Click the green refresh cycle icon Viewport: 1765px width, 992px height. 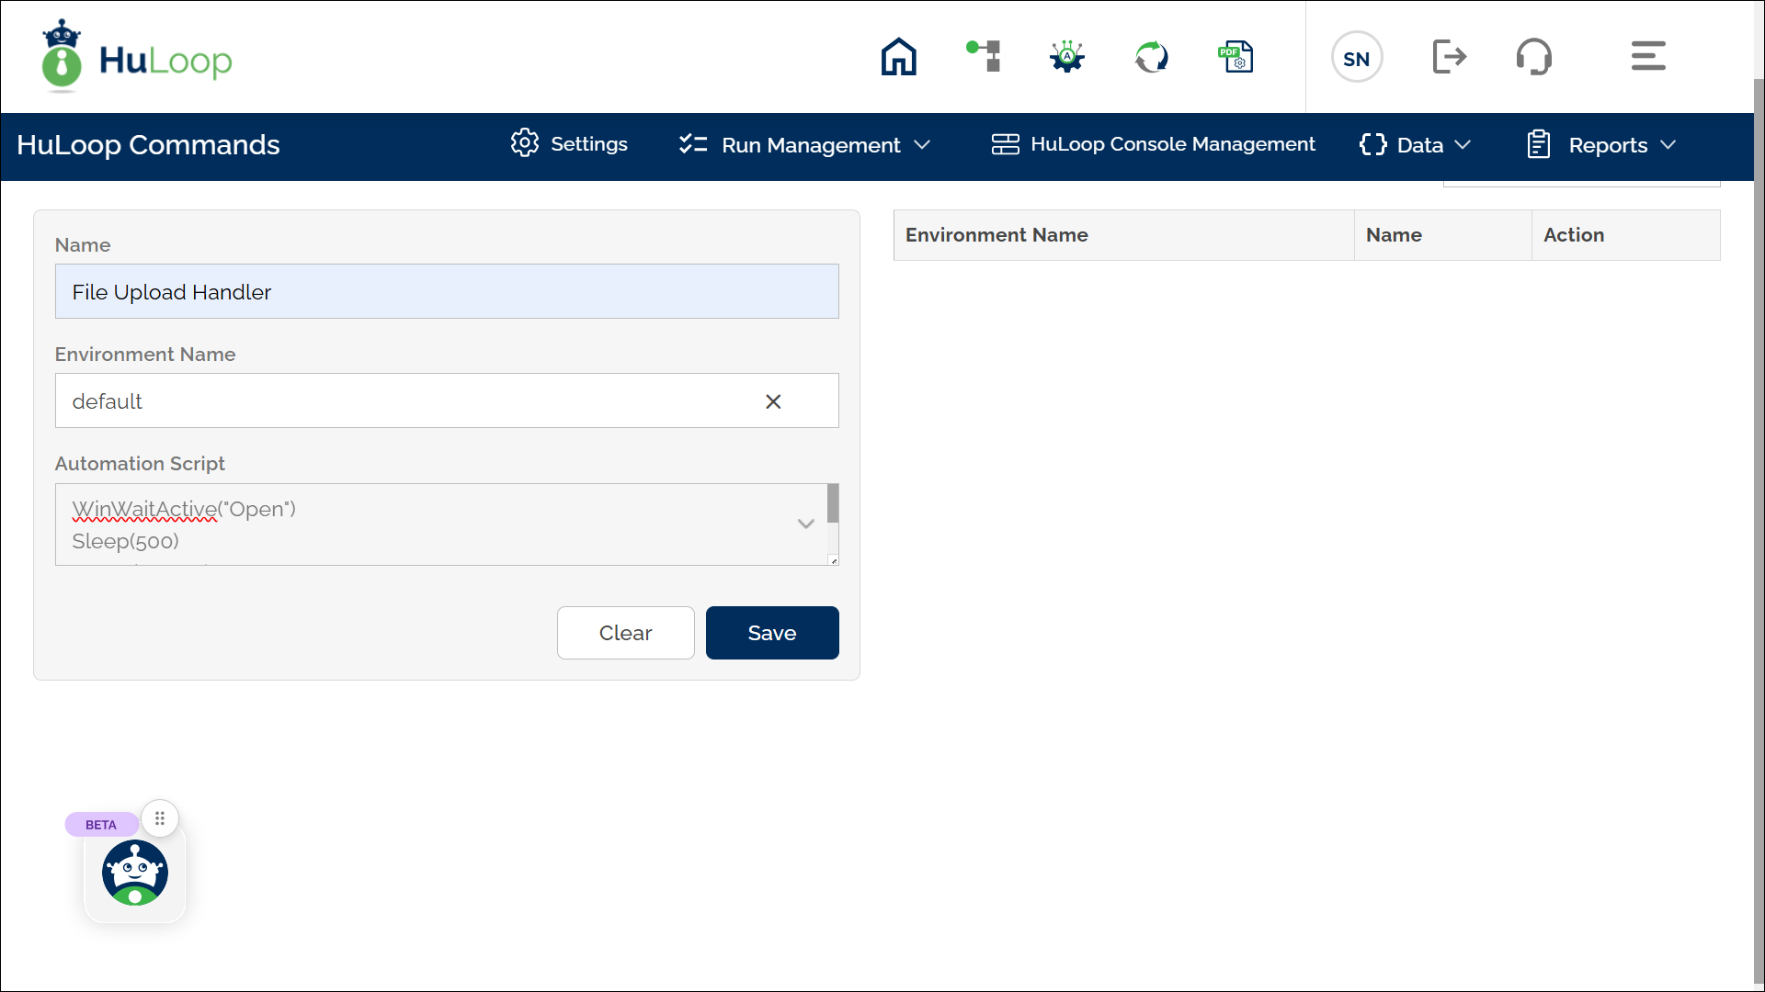point(1151,57)
